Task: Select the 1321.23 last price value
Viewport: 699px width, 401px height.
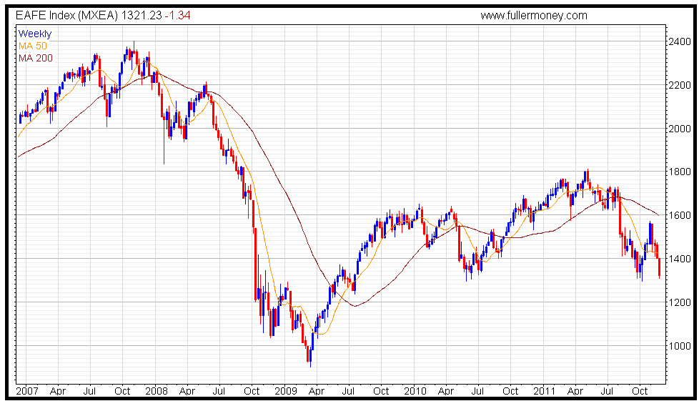Action: 142,16
